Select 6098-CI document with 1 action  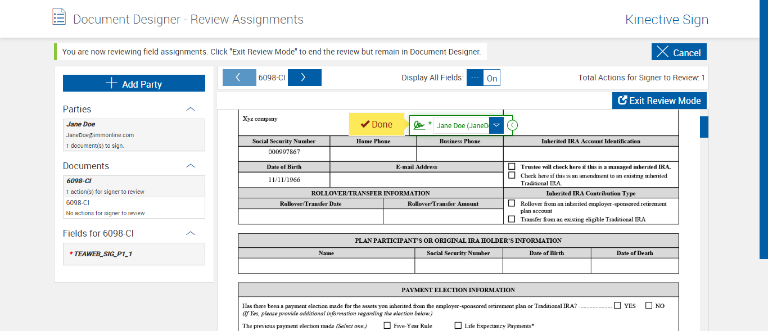click(x=134, y=186)
